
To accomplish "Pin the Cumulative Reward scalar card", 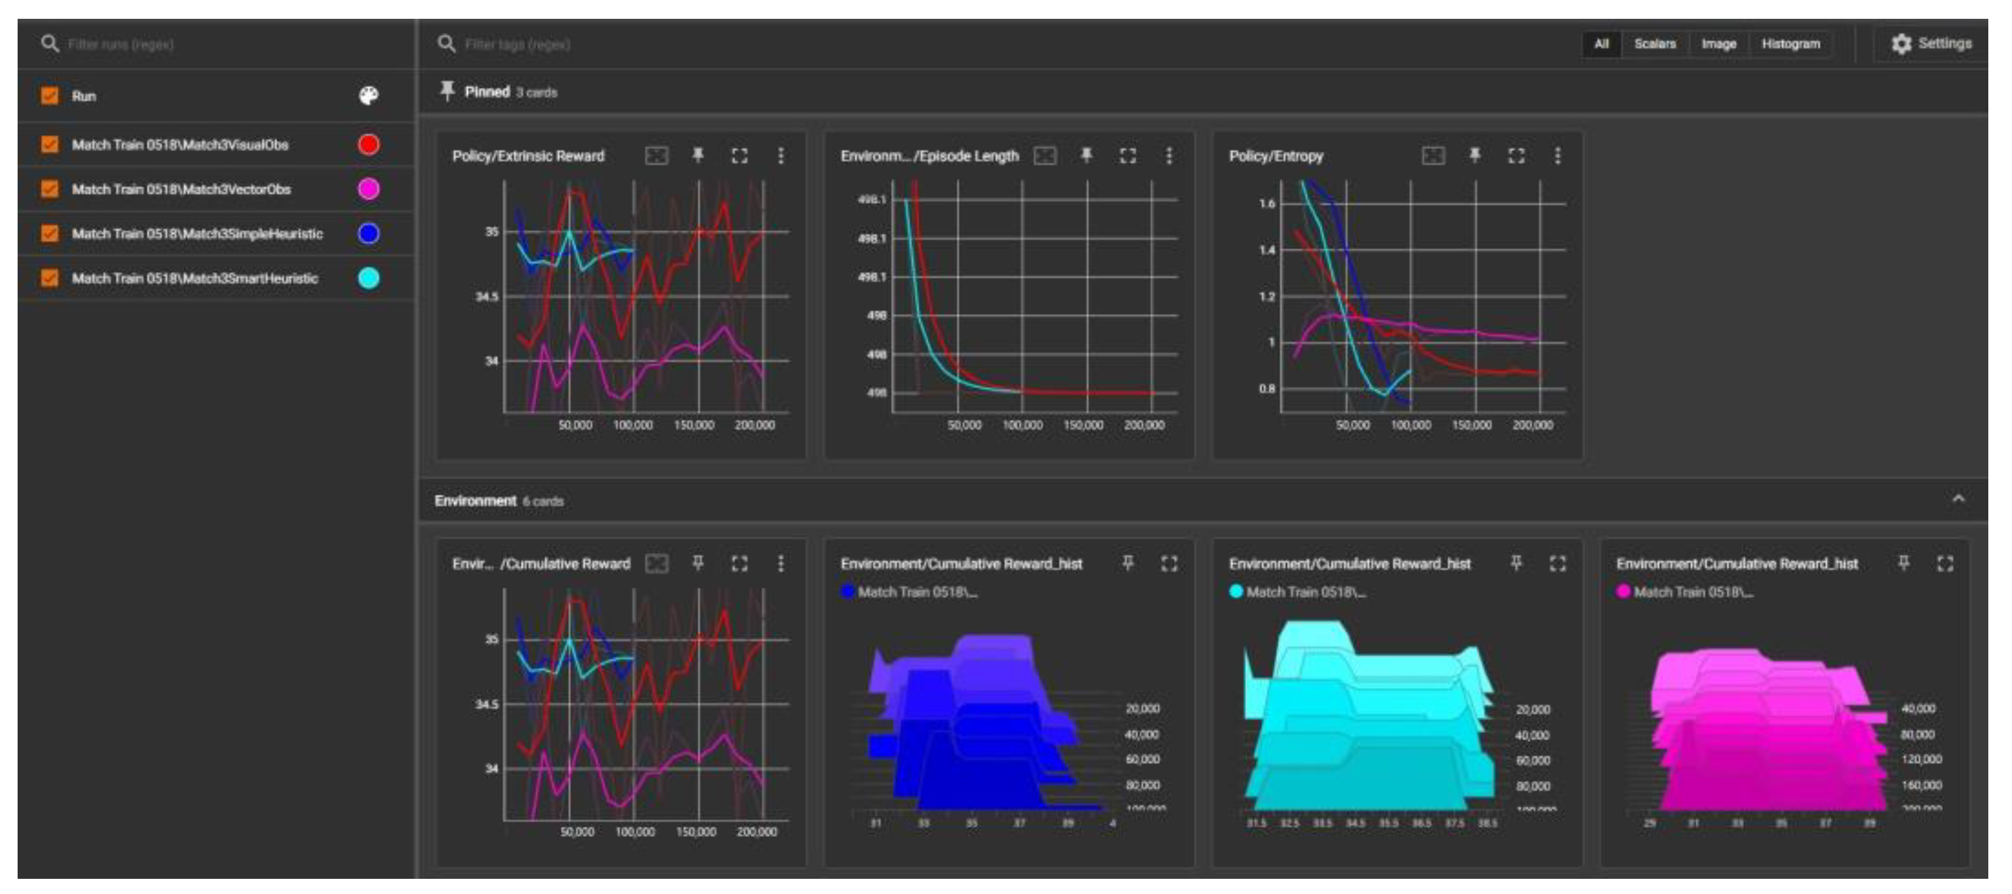I will click(697, 563).
